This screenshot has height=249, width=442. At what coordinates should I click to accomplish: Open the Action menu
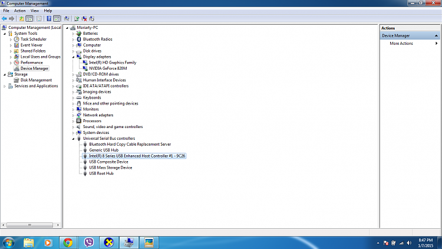coord(19,11)
